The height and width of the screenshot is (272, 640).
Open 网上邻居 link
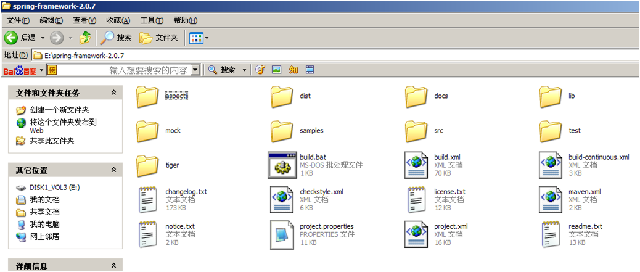(x=44, y=237)
